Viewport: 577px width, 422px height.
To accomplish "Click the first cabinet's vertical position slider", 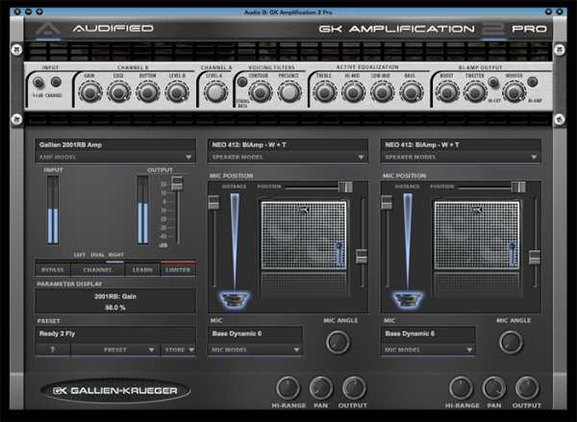I will (362, 256).
